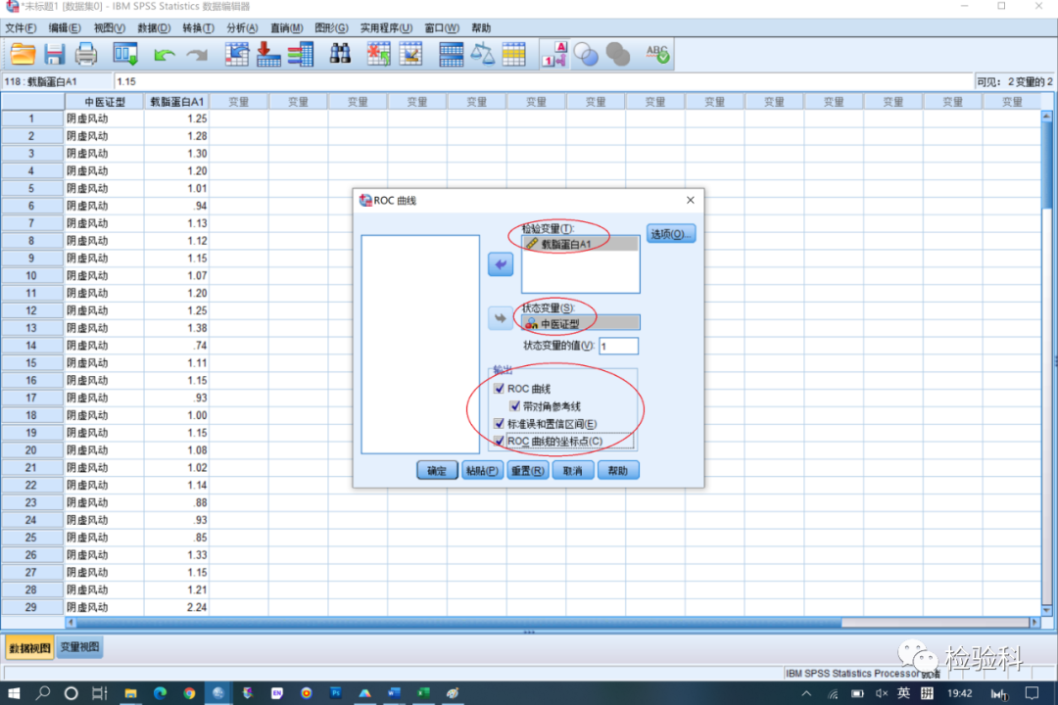This screenshot has width=1058, height=705.
Task: Open the 选项 settings button
Action: (x=671, y=234)
